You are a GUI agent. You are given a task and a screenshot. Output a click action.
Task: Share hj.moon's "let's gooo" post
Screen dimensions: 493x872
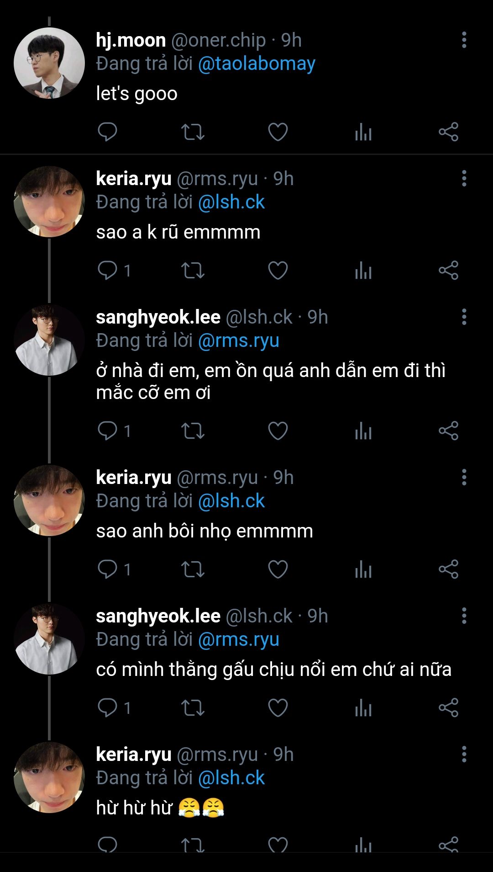[448, 132]
